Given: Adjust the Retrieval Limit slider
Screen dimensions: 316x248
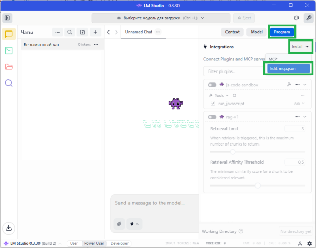Looking at the screenshot, I should (258, 152).
